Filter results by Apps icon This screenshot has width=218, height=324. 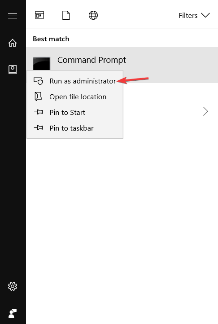click(39, 15)
